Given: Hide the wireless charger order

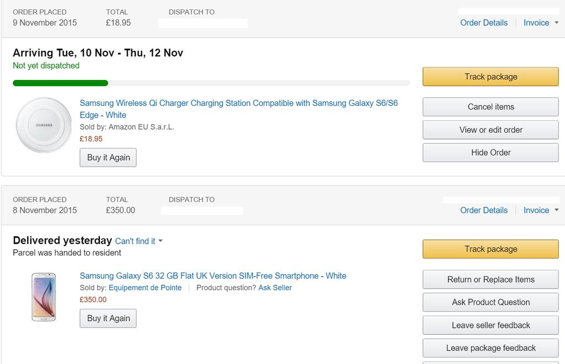Looking at the screenshot, I should point(491,152).
